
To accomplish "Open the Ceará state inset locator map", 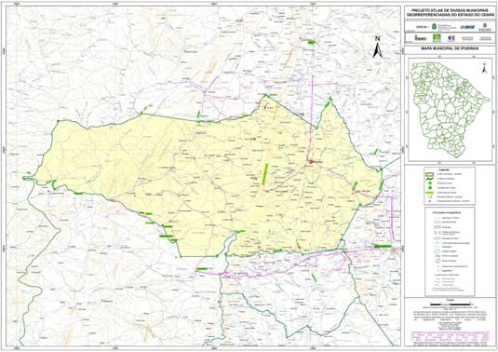I will pyautogui.click(x=450, y=109).
